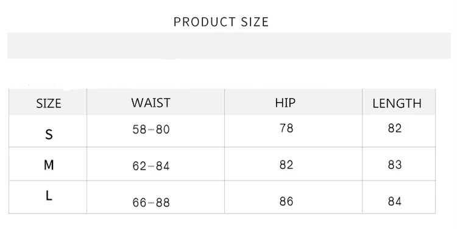Image resolution: width=457 pixels, height=230 pixels.
Task: Select the HIP column header
Action: [285, 102]
